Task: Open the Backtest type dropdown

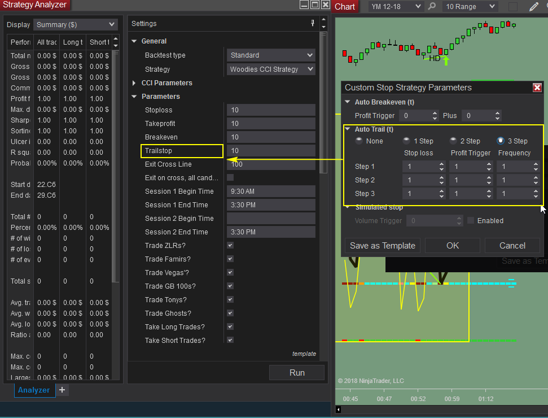Action: tap(271, 55)
